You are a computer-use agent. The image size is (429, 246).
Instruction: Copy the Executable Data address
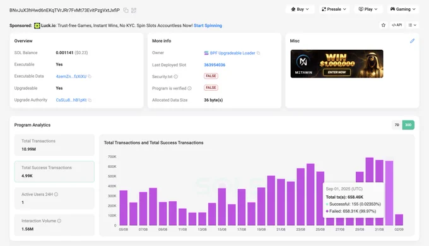tap(90, 76)
